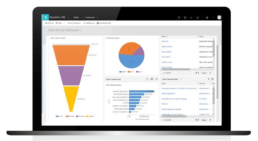
Task: Click NEW in command bar
Action: coord(59,23)
